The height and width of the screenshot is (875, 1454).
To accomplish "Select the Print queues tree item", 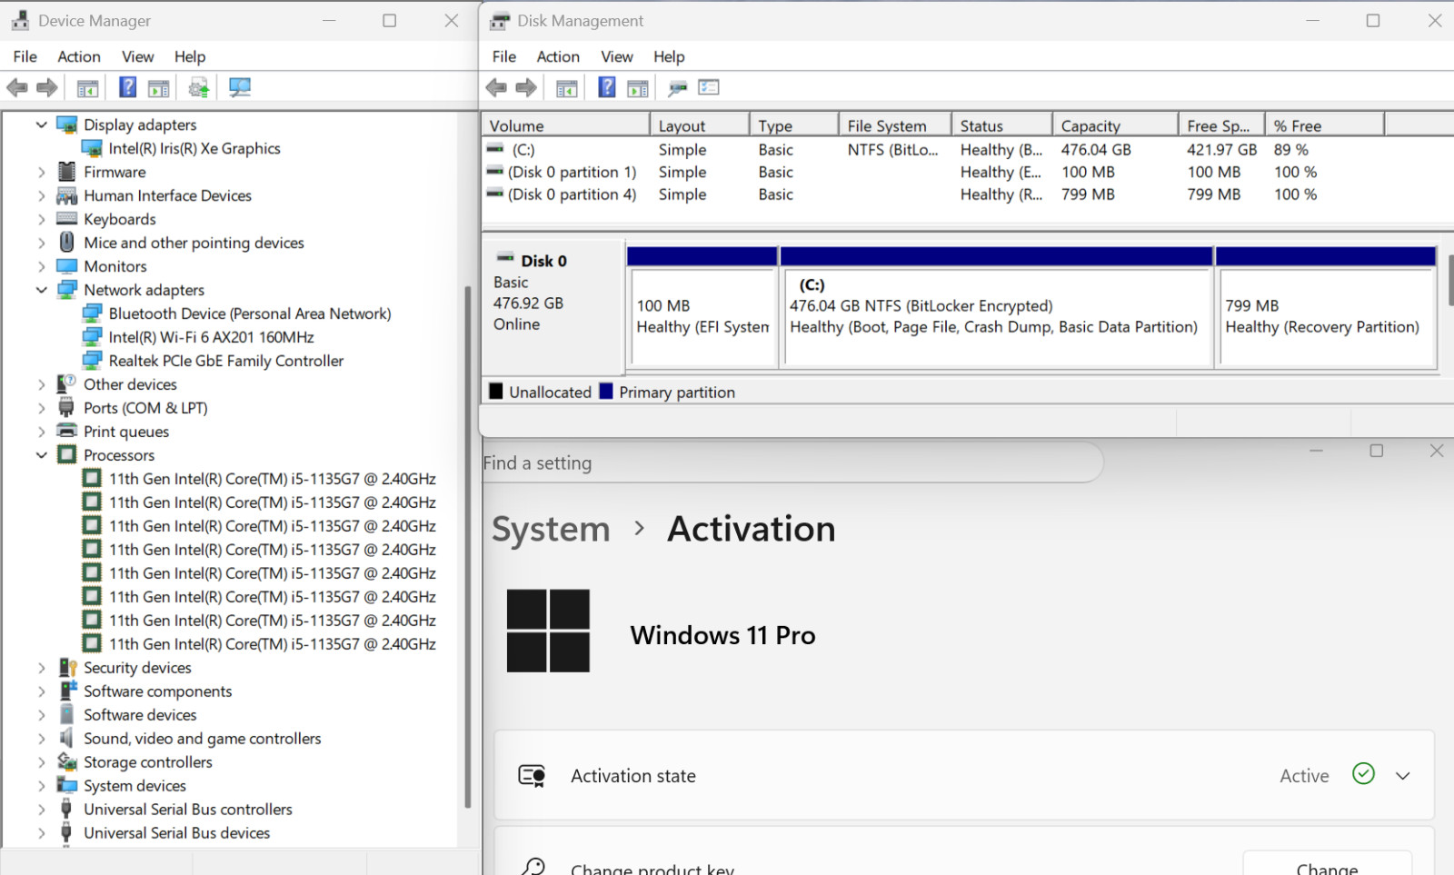I will coord(126,432).
